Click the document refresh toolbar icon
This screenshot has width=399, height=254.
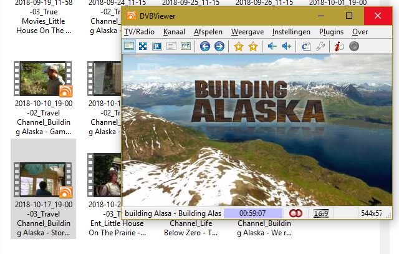[306, 46]
